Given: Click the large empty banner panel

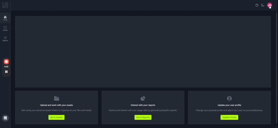Looking at the screenshot, I should pyautogui.click(x=143, y=52).
